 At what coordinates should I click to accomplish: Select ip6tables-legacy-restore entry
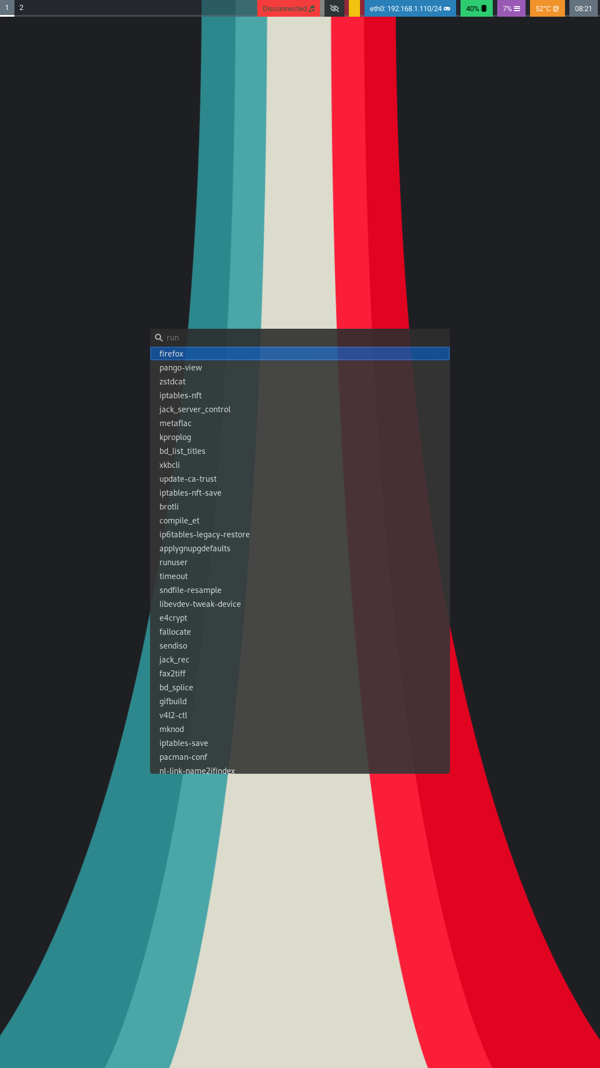pyautogui.click(x=300, y=535)
